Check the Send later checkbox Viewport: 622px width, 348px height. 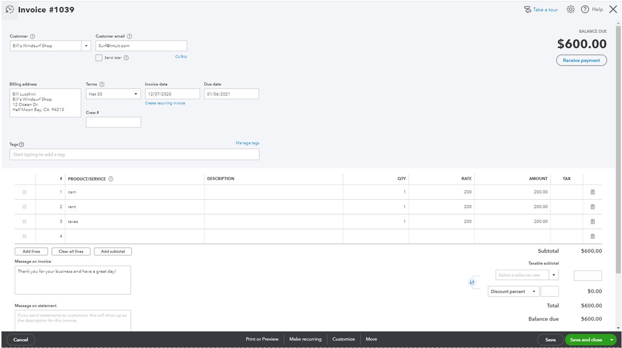99,57
